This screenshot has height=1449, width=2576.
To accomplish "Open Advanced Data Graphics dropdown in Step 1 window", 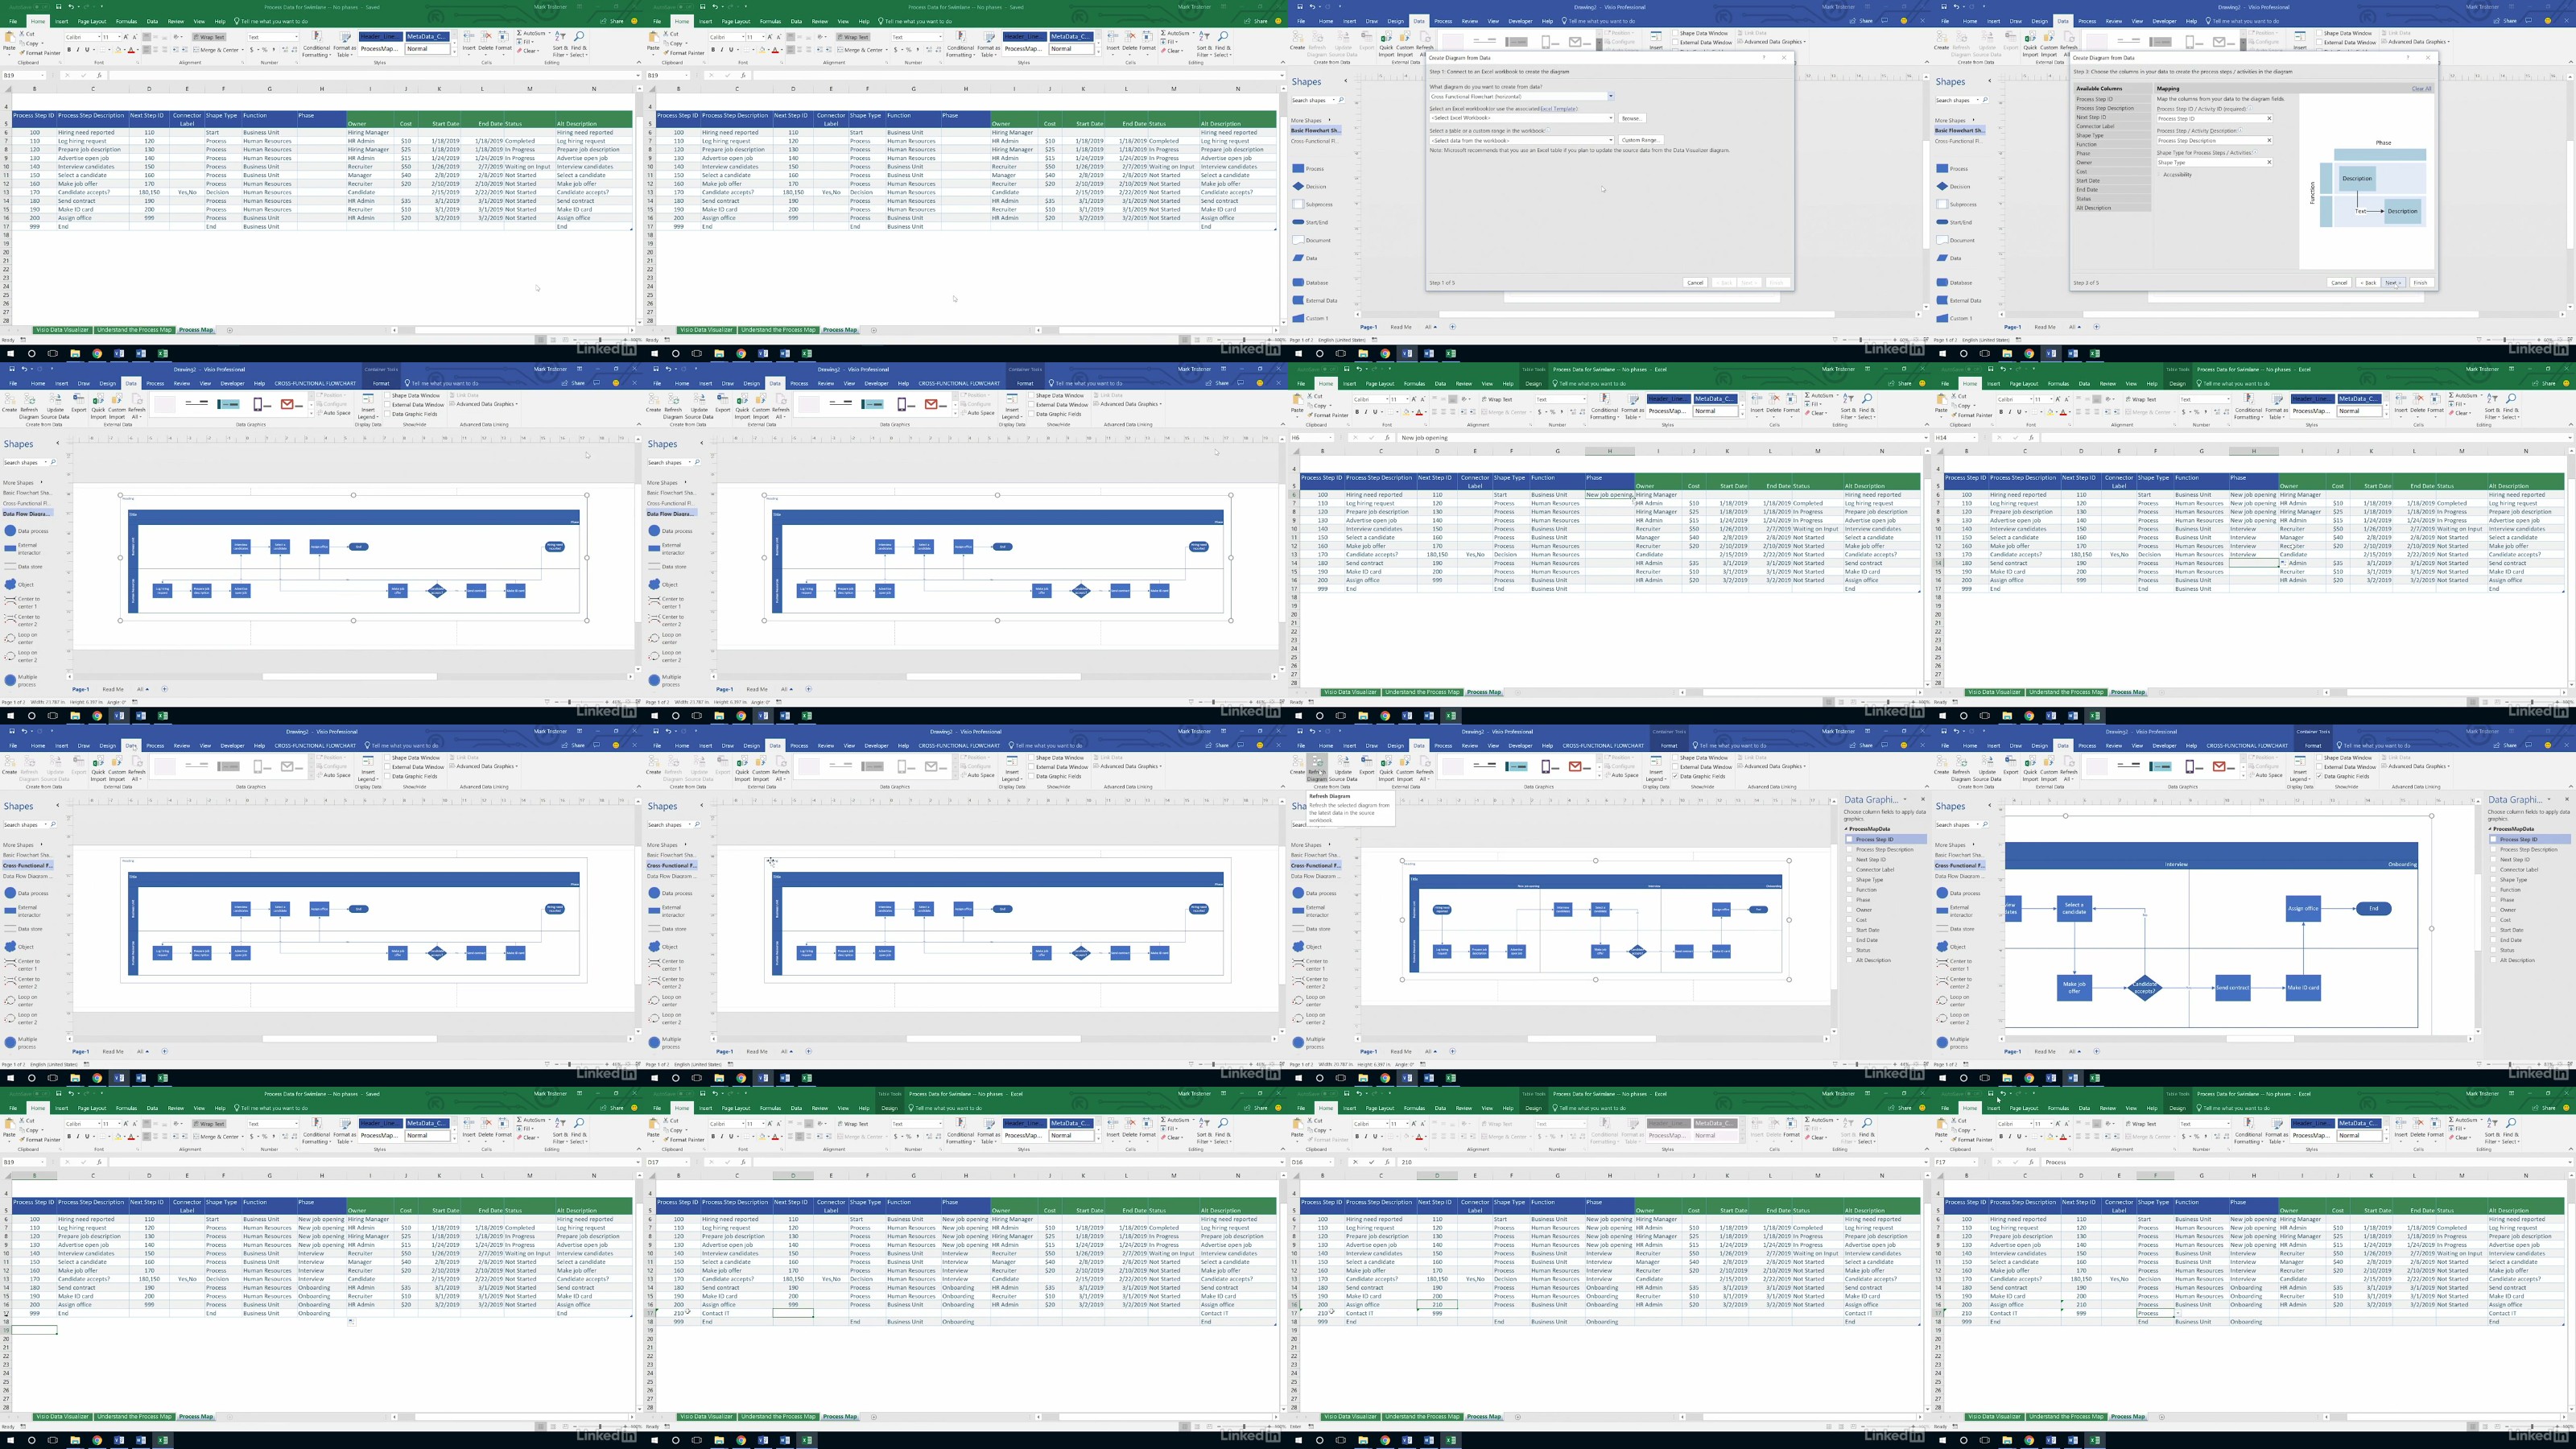I will tap(1773, 42).
